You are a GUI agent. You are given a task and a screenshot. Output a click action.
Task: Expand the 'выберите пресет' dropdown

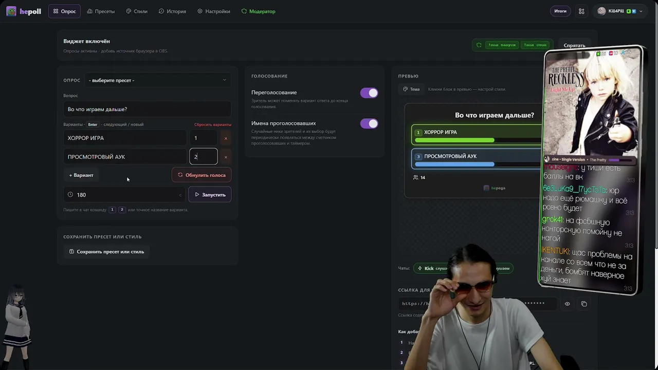click(x=157, y=80)
